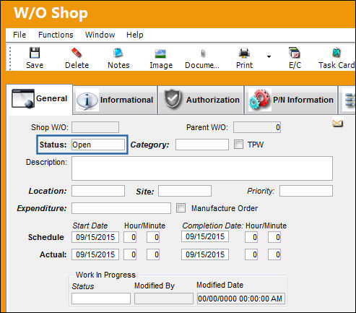This screenshot has width=356, height=313.
Task: Select the Status field showing Open
Action: click(x=98, y=145)
